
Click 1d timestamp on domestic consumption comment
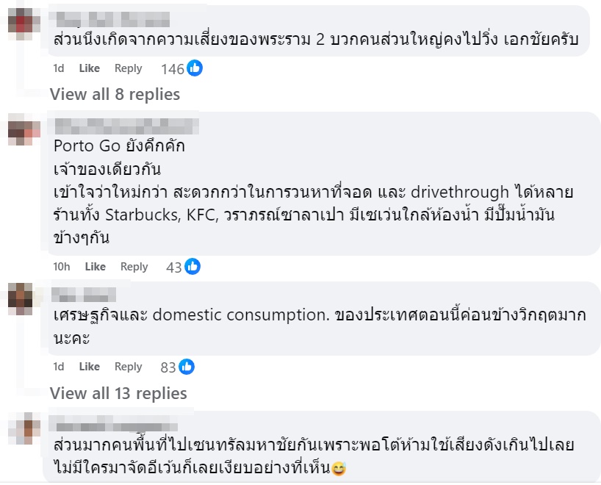click(x=59, y=367)
